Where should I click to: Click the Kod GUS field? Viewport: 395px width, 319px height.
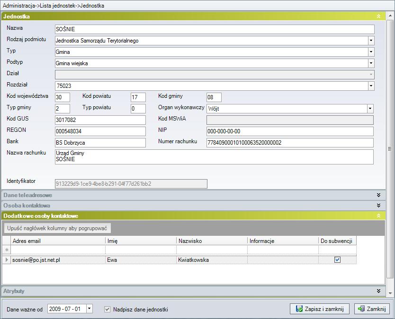[100, 120]
